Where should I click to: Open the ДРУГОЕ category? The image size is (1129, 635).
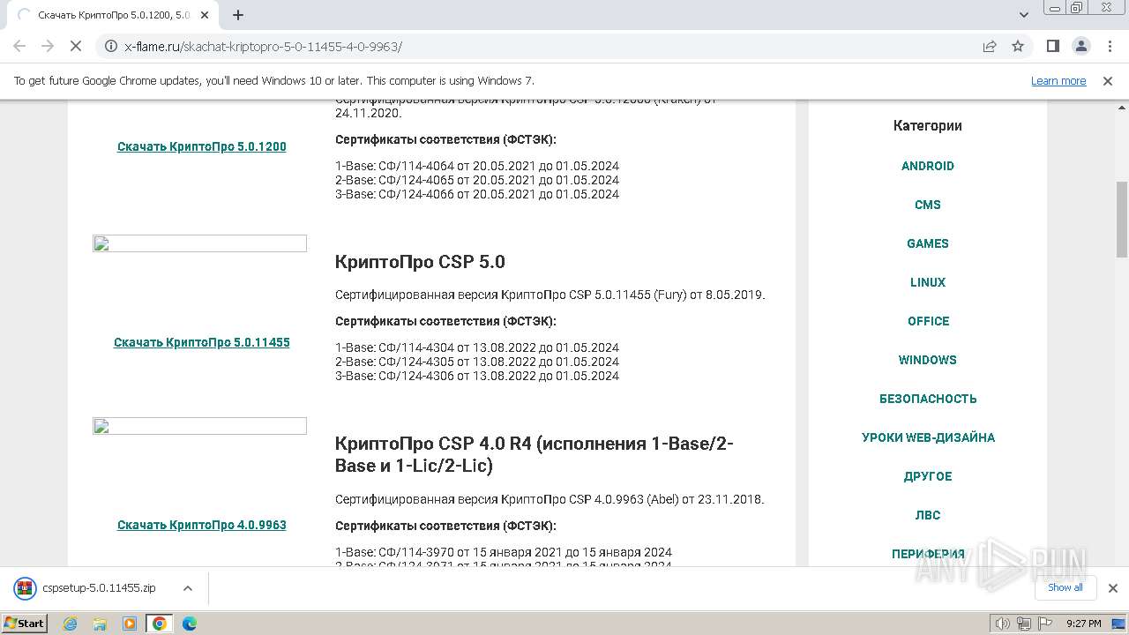(928, 476)
